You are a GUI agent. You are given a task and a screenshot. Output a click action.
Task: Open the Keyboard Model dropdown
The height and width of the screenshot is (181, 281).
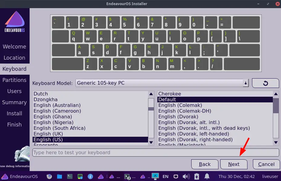[162, 83]
